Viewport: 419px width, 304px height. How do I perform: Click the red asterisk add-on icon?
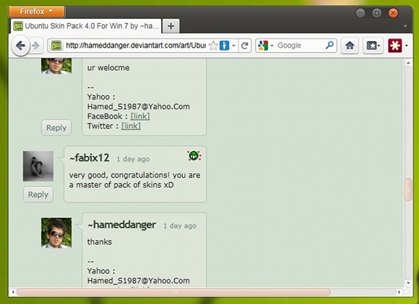coord(395,45)
